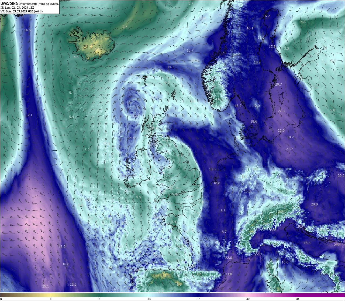Screen dimensions: 345x301
Task: Select the 14.6 value label
Action: point(27,30)
